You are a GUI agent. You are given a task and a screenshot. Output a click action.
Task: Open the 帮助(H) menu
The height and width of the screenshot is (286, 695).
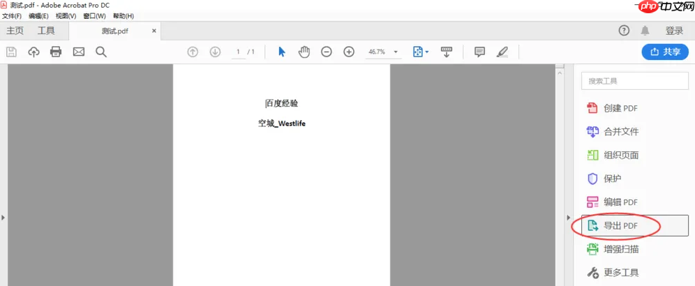124,16
